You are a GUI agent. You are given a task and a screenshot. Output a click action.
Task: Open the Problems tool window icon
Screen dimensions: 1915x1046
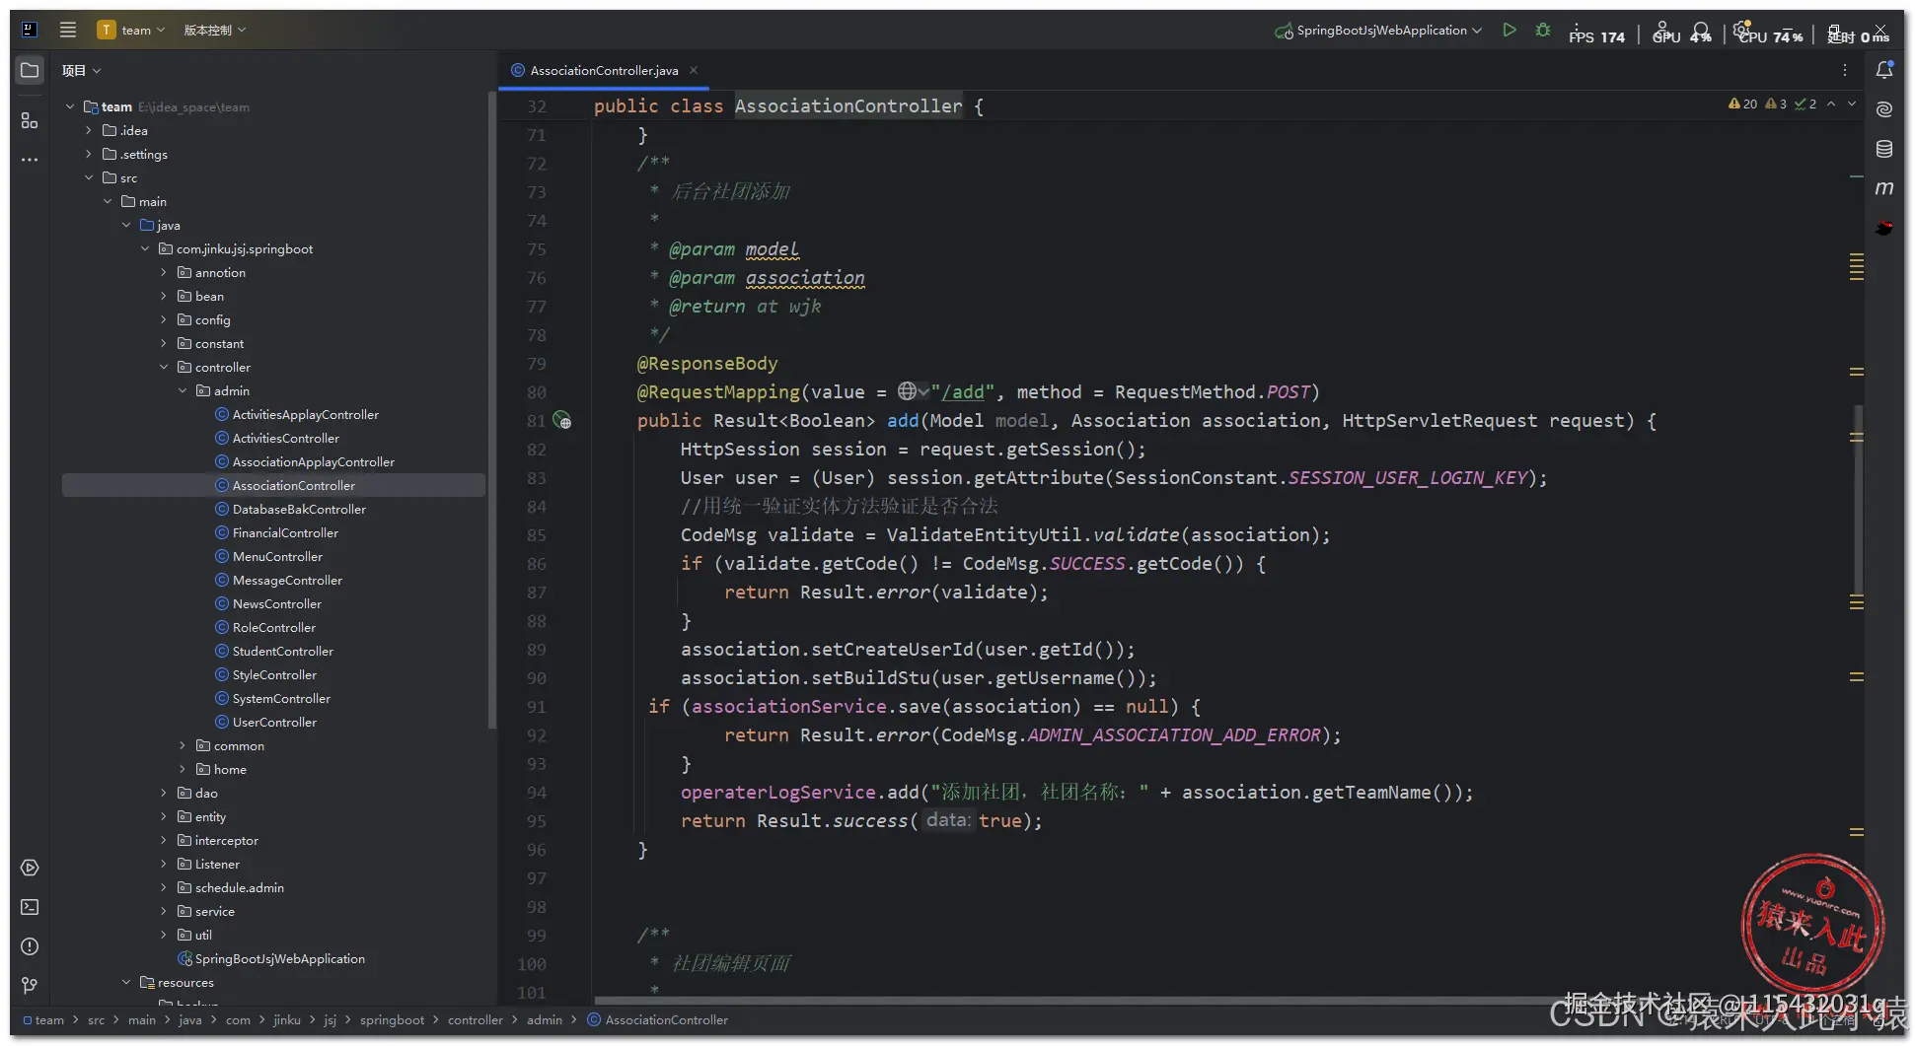(30, 946)
